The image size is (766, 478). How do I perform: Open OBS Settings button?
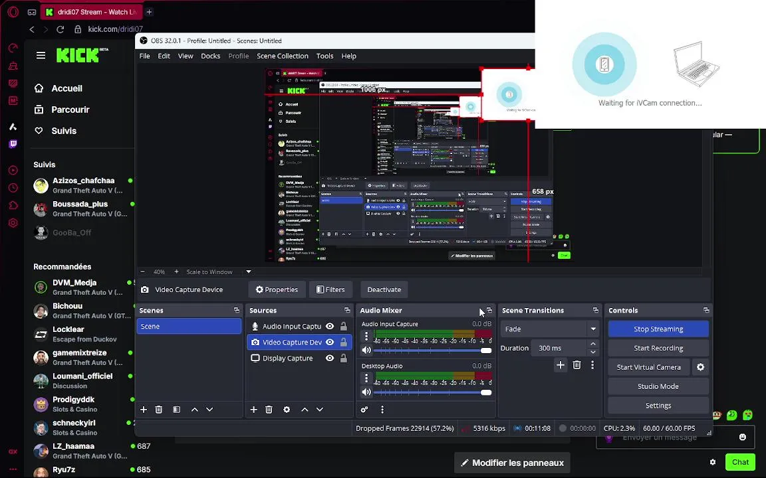(658, 406)
